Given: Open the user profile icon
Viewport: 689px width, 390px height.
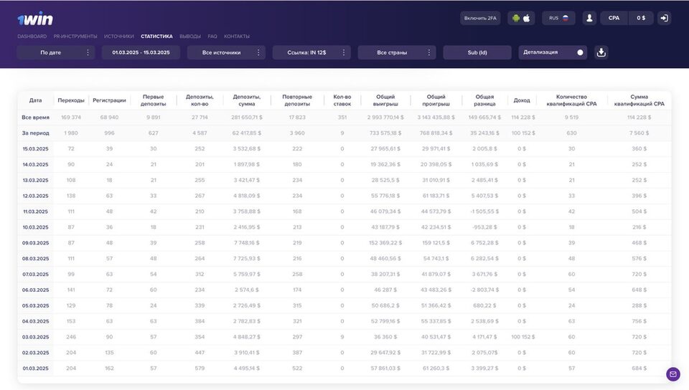Looking at the screenshot, I should 589,18.
